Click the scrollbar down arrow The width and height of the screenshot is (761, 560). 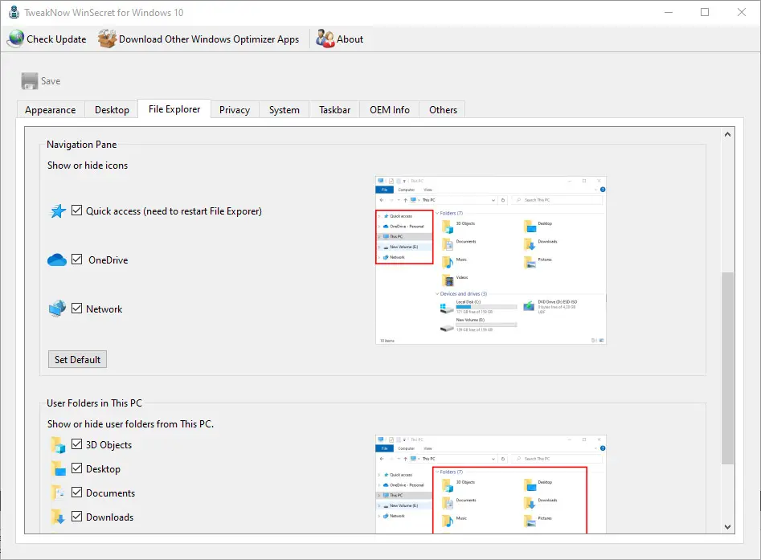pyautogui.click(x=727, y=526)
